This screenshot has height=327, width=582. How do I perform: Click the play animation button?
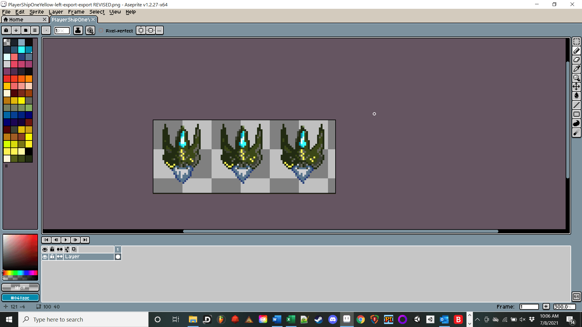[x=66, y=240]
